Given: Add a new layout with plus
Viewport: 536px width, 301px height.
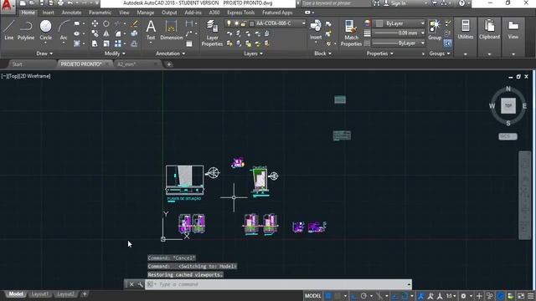Looking at the screenshot, I should [x=85, y=293].
